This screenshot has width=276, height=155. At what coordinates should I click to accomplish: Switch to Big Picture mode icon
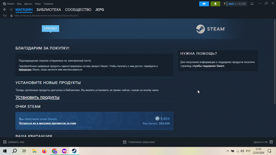(x=252, y=4)
